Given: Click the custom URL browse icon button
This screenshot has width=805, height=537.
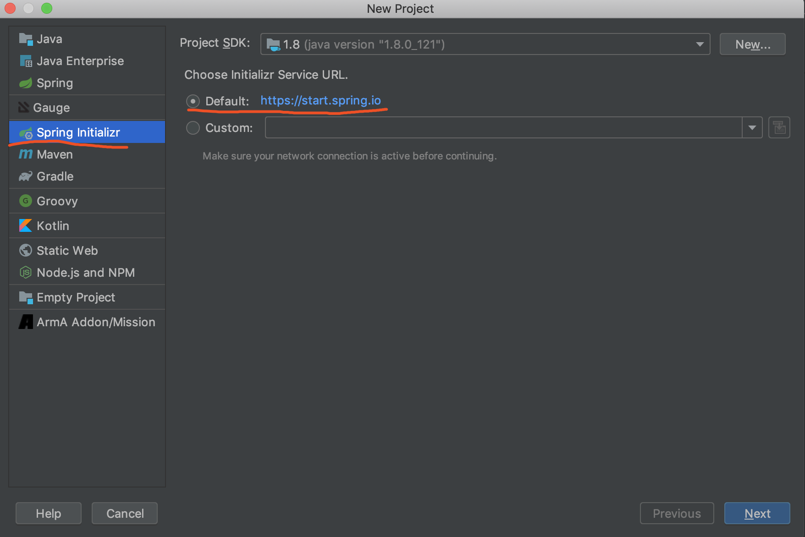Looking at the screenshot, I should [x=779, y=127].
